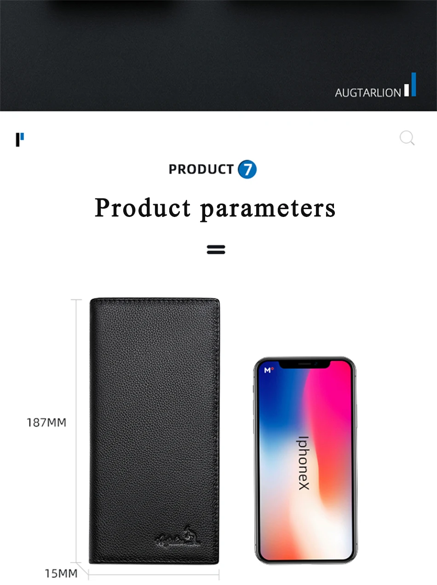Click the 15MM thickness label
The height and width of the screenshot is (585, 437).
coord(61,573)
